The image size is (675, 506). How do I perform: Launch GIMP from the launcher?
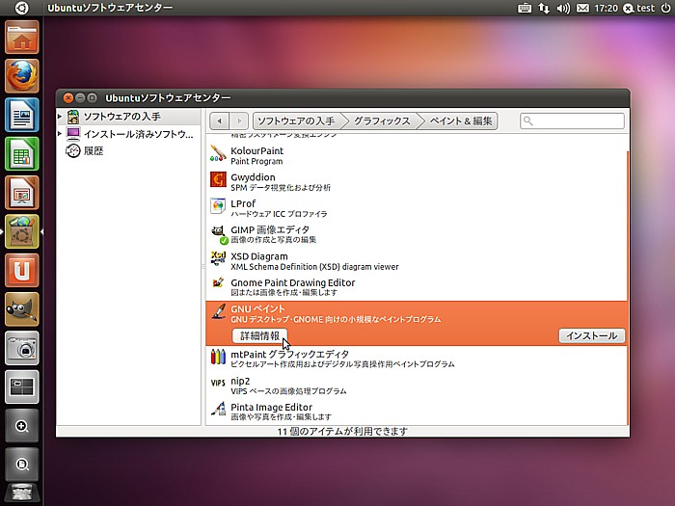[22, 309]
